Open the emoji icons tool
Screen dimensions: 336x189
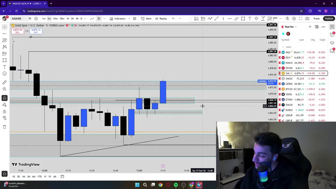click(4, 73)
